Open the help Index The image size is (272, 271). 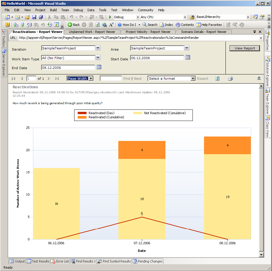pos(167,25)
